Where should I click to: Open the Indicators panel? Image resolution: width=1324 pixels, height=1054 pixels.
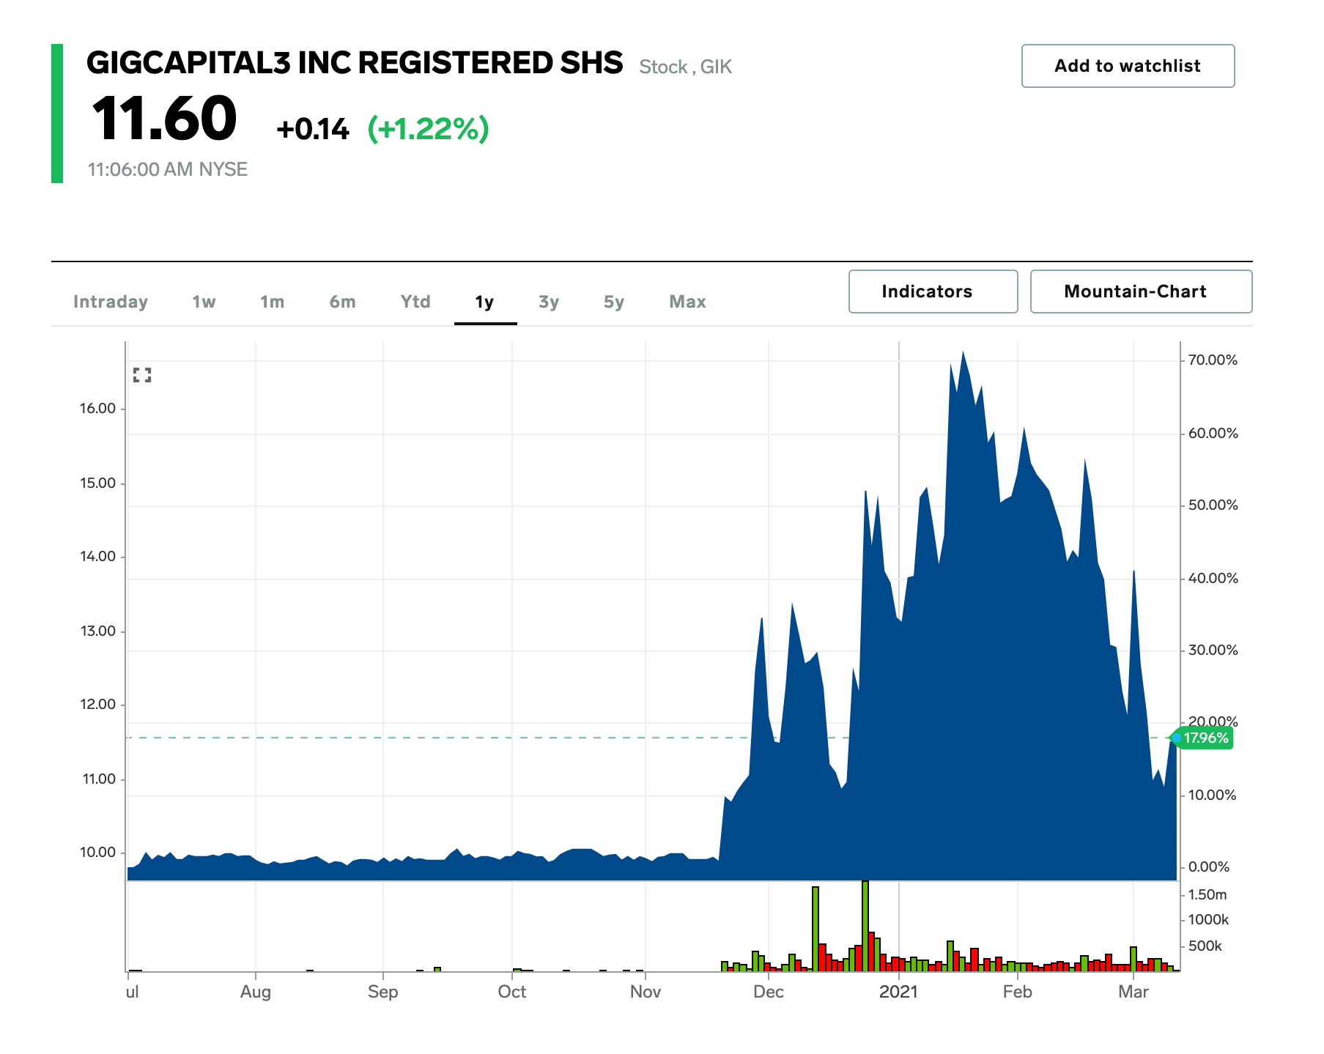pyautogui.click(x=932, y=291)
